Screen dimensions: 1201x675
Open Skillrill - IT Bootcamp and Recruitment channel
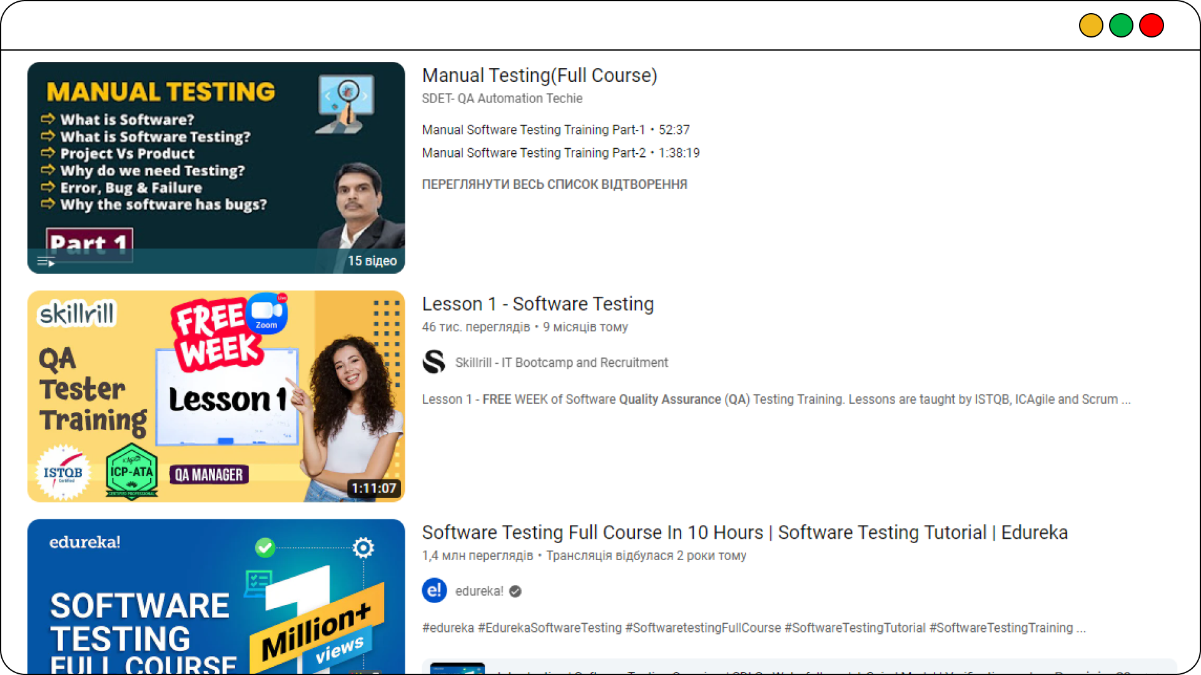pos(561,362)
